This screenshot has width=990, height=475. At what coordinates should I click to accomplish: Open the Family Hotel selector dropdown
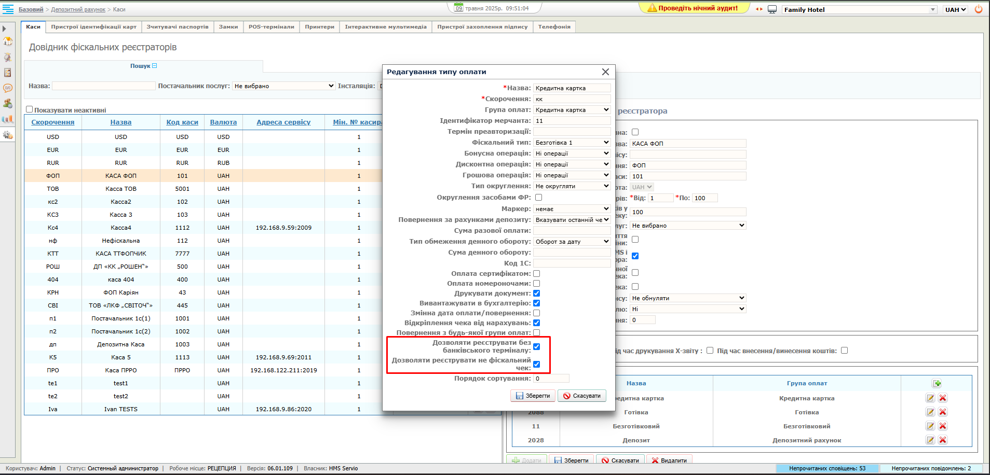click(x=860, y=10)
